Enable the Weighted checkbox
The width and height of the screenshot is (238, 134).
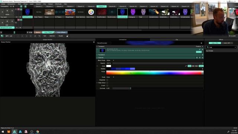107,80
